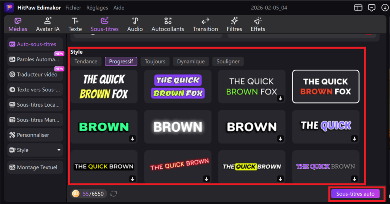The image size is (390, 204).
Task: Choose the red neon THE QUICK BROWN style
Action: point(178,166)
